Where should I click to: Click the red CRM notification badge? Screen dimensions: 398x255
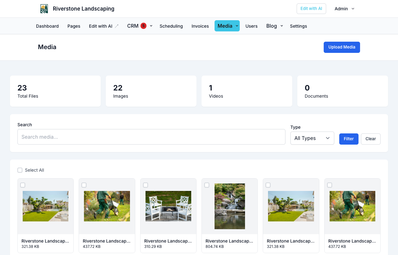point(143,26)
